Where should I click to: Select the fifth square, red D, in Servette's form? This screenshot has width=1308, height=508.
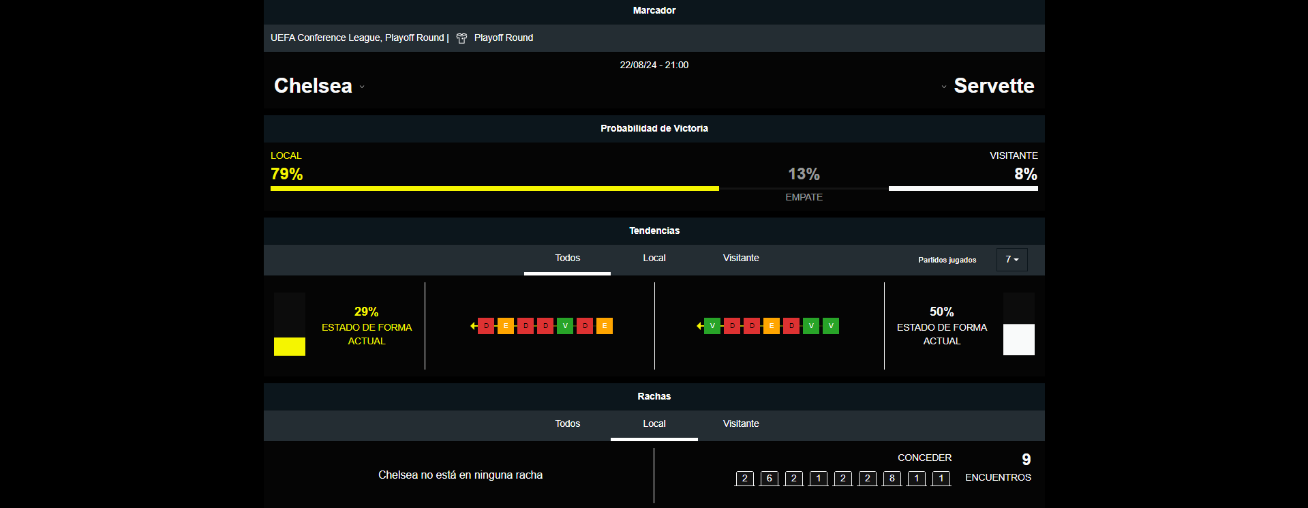click(791, 326)
